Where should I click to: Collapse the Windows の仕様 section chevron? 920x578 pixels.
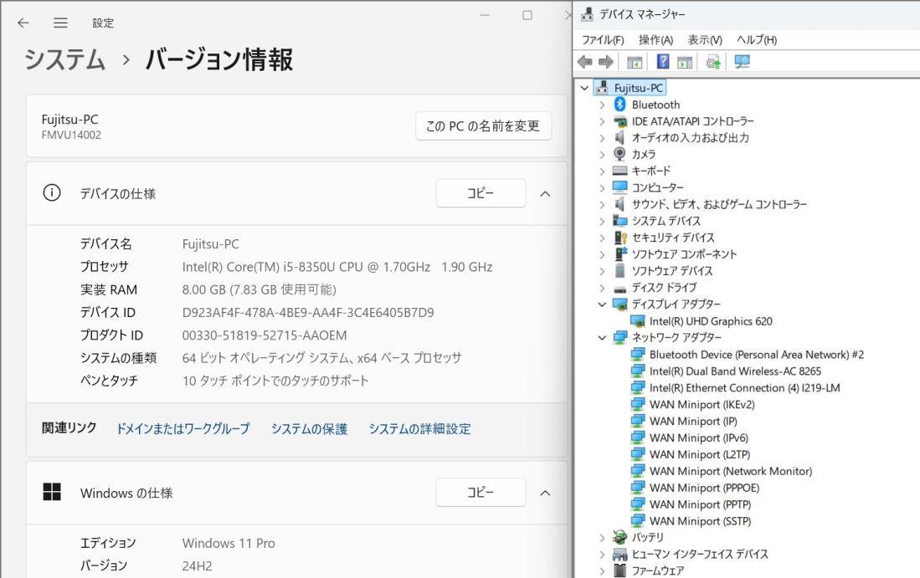pyautogui.click(x=545, y=493)
